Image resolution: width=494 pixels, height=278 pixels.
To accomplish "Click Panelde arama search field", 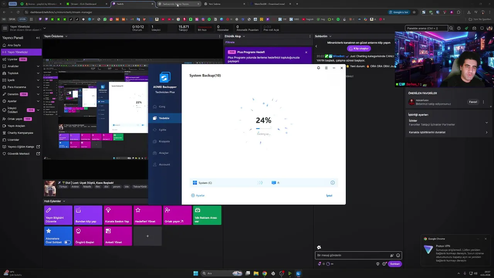I will (426, 28).
